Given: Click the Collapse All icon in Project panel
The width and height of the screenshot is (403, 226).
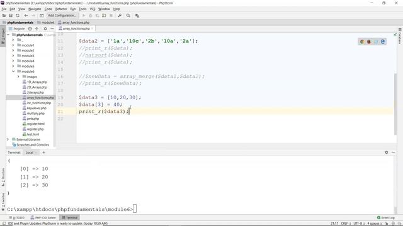Looking at the screenshot, I should coord(37,29).
